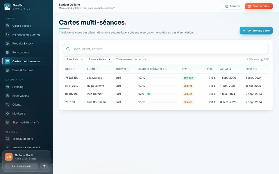Viewport: 279px width, 174px height.
Task: Click the progress bar for Léa Moreau
Action: (x=162, y=78)
